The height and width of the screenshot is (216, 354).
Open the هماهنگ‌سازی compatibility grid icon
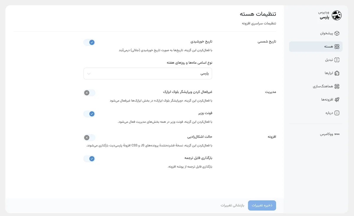pos(337,86)
